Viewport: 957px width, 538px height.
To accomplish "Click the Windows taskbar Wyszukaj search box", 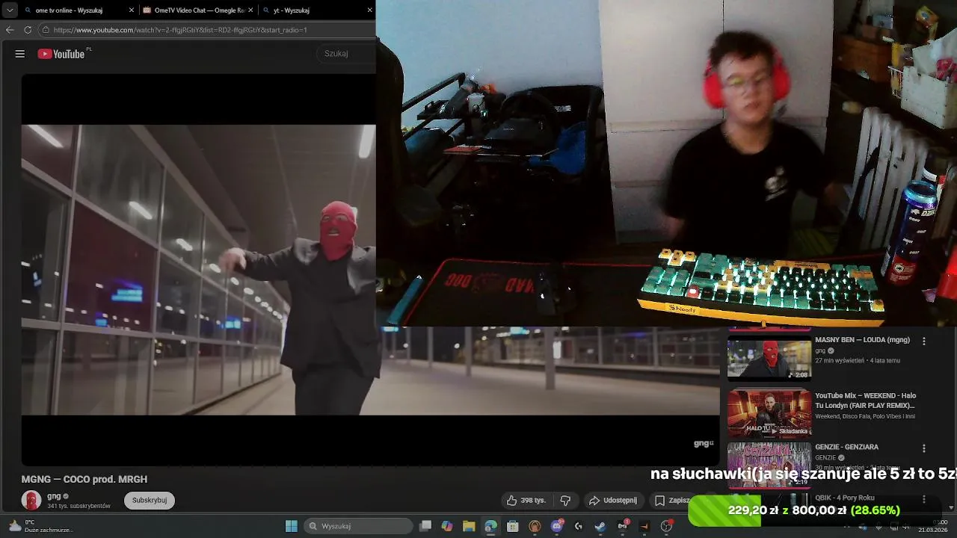I will tap(359, 526).
